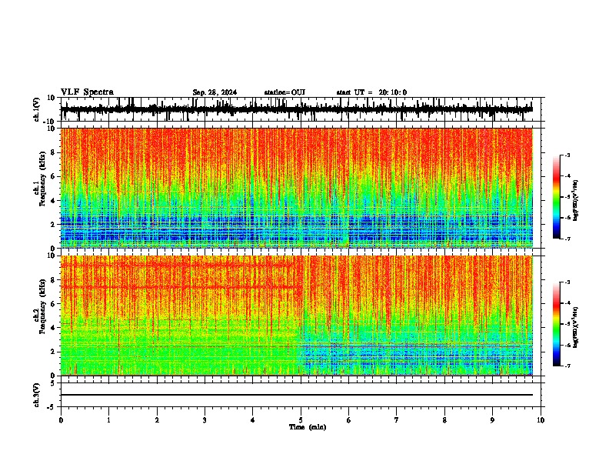Click the time axis tick label '3'
Image resolution: width=609 pixels, height=471 pixels.
(x=205, y=420)
